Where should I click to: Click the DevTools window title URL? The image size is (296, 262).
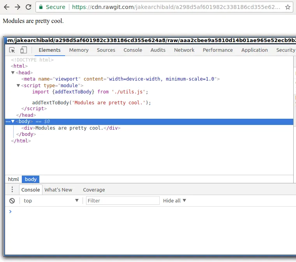[x=152, y=40]
